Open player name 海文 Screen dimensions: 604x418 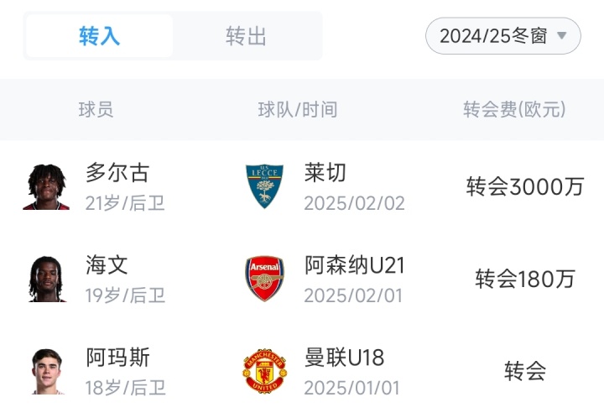click(107, 265)
